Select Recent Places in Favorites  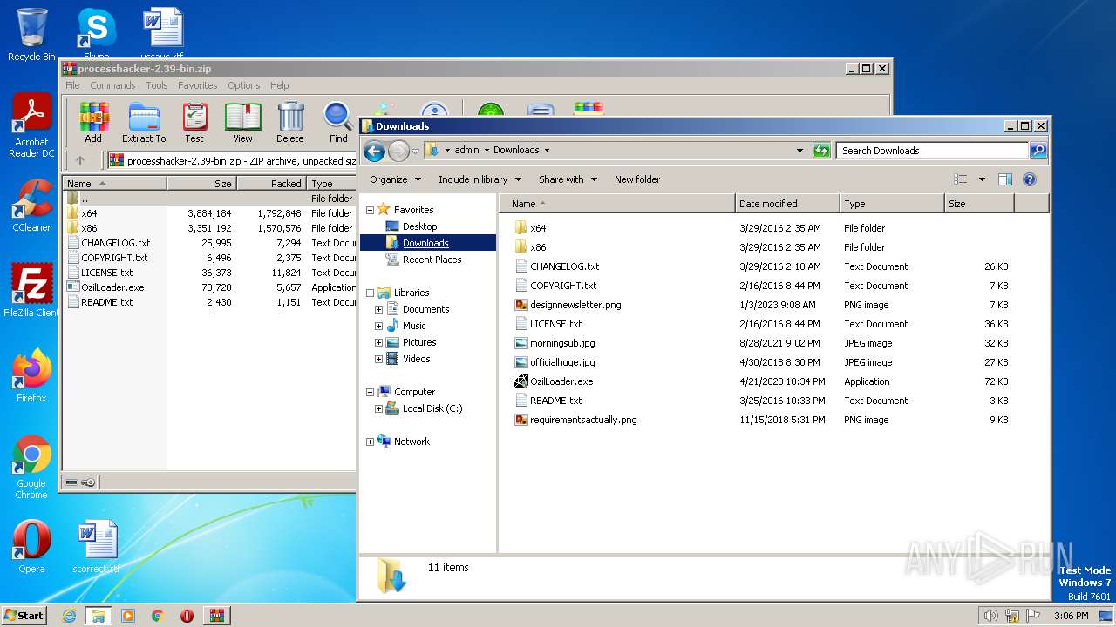point(432,260)
